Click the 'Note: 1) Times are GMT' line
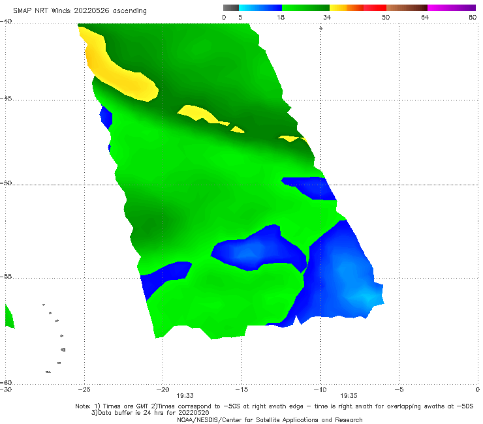483x424 pixels. (x=274, y=406)
